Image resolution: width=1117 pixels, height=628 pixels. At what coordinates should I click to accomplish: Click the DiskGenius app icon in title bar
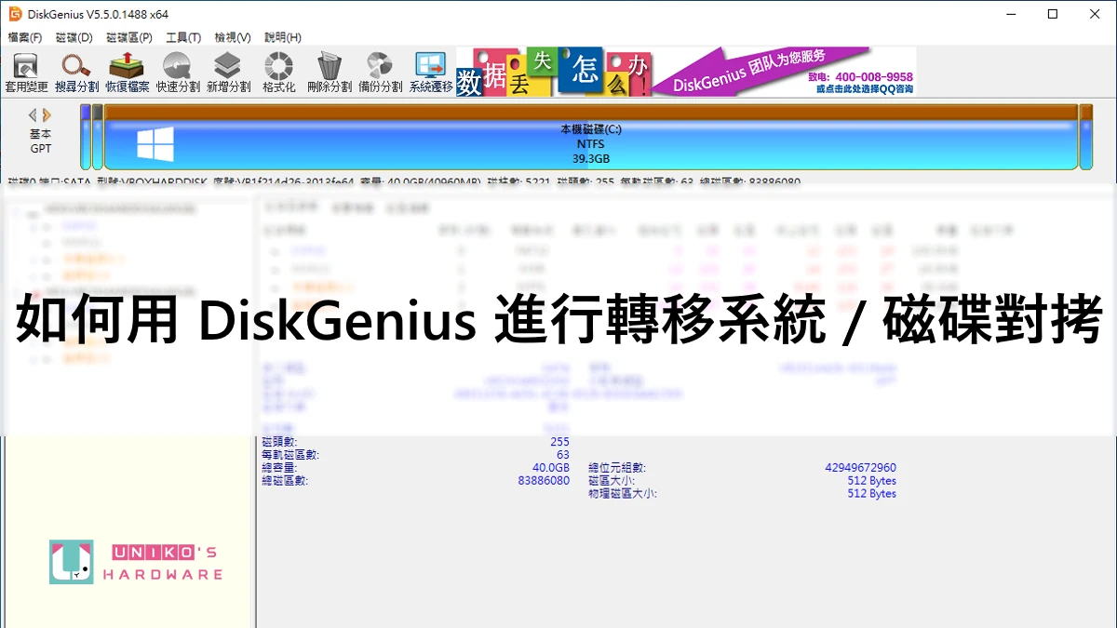[x=15, y=14]
